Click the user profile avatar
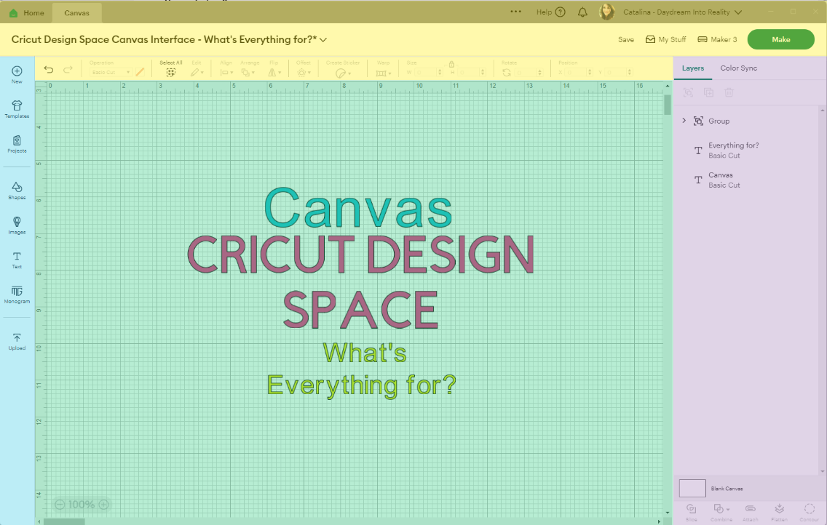This screenshot has height=525, width=827. tap(607, 12)
